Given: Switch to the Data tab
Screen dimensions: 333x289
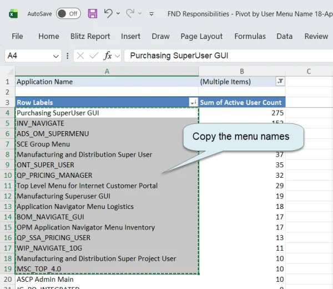Looking at the screenshot, I should click(x=284, y=36).
